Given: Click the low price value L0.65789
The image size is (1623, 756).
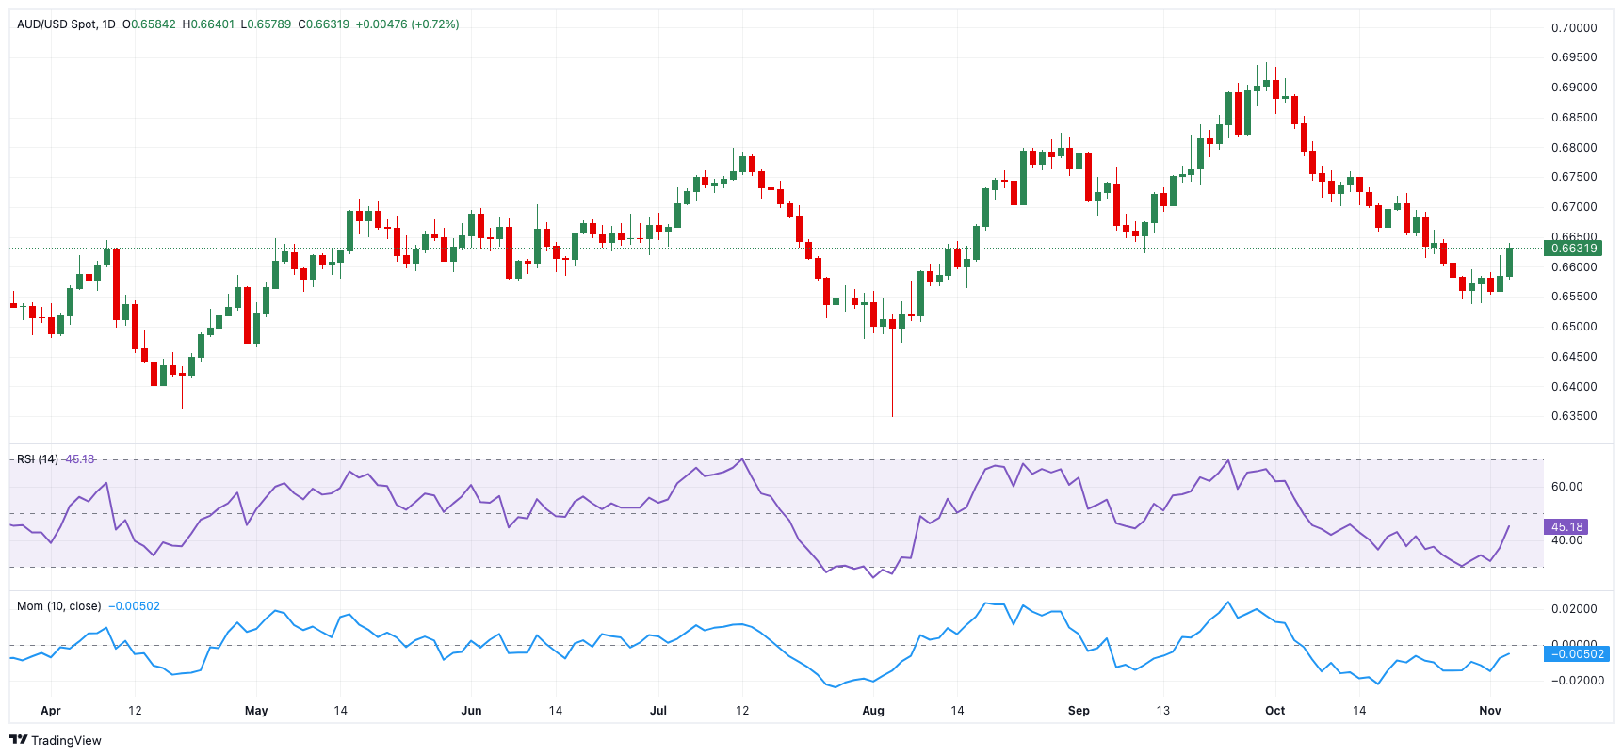Looking at the screenshot, I should pos(266,24).
